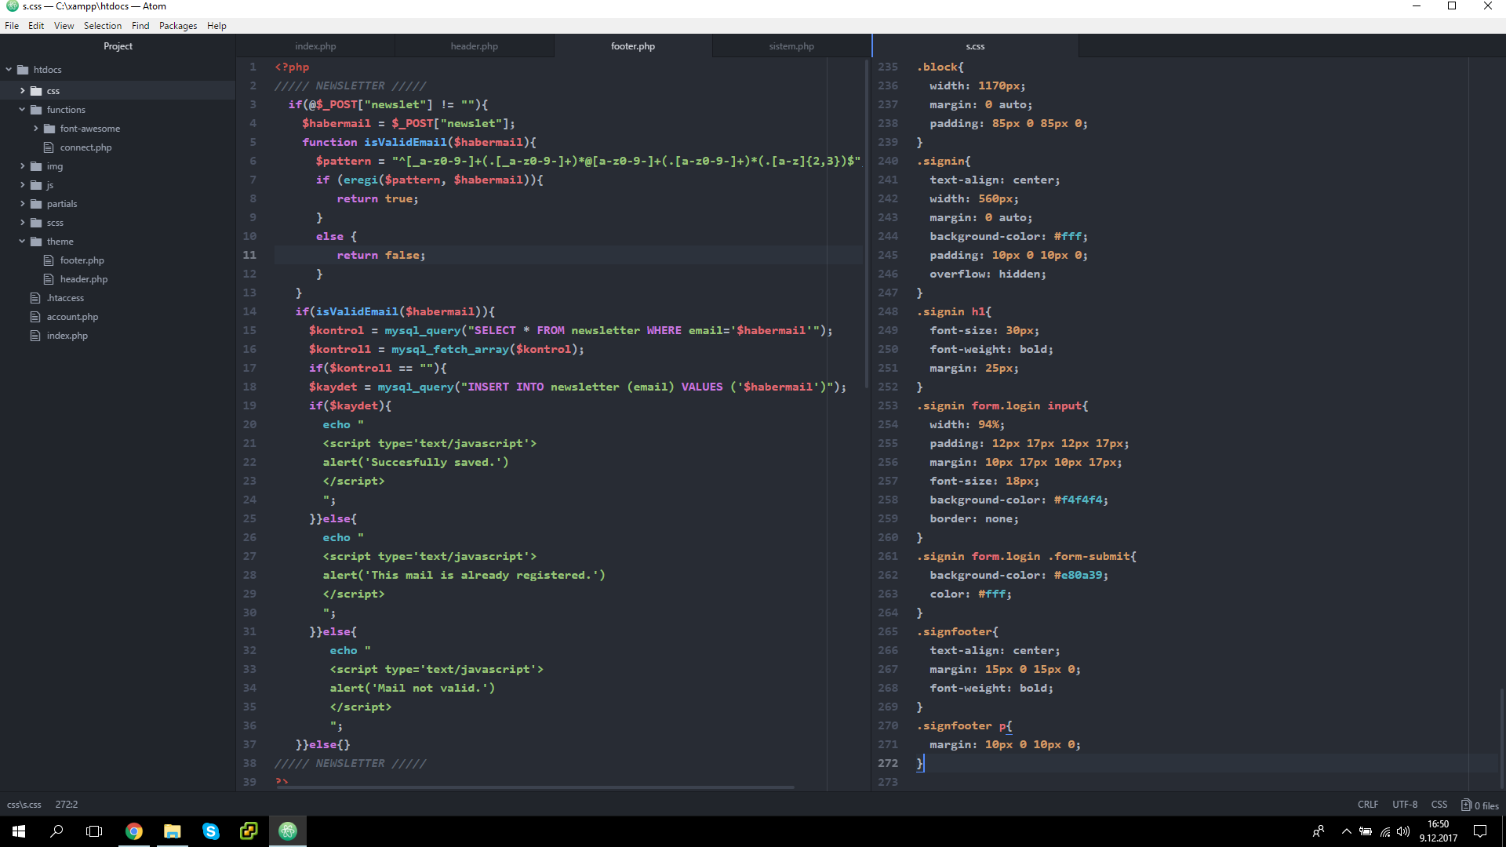Open Skype from the taskbar
Viewport: 1506px width, 847px height.
tap(211, 831)
